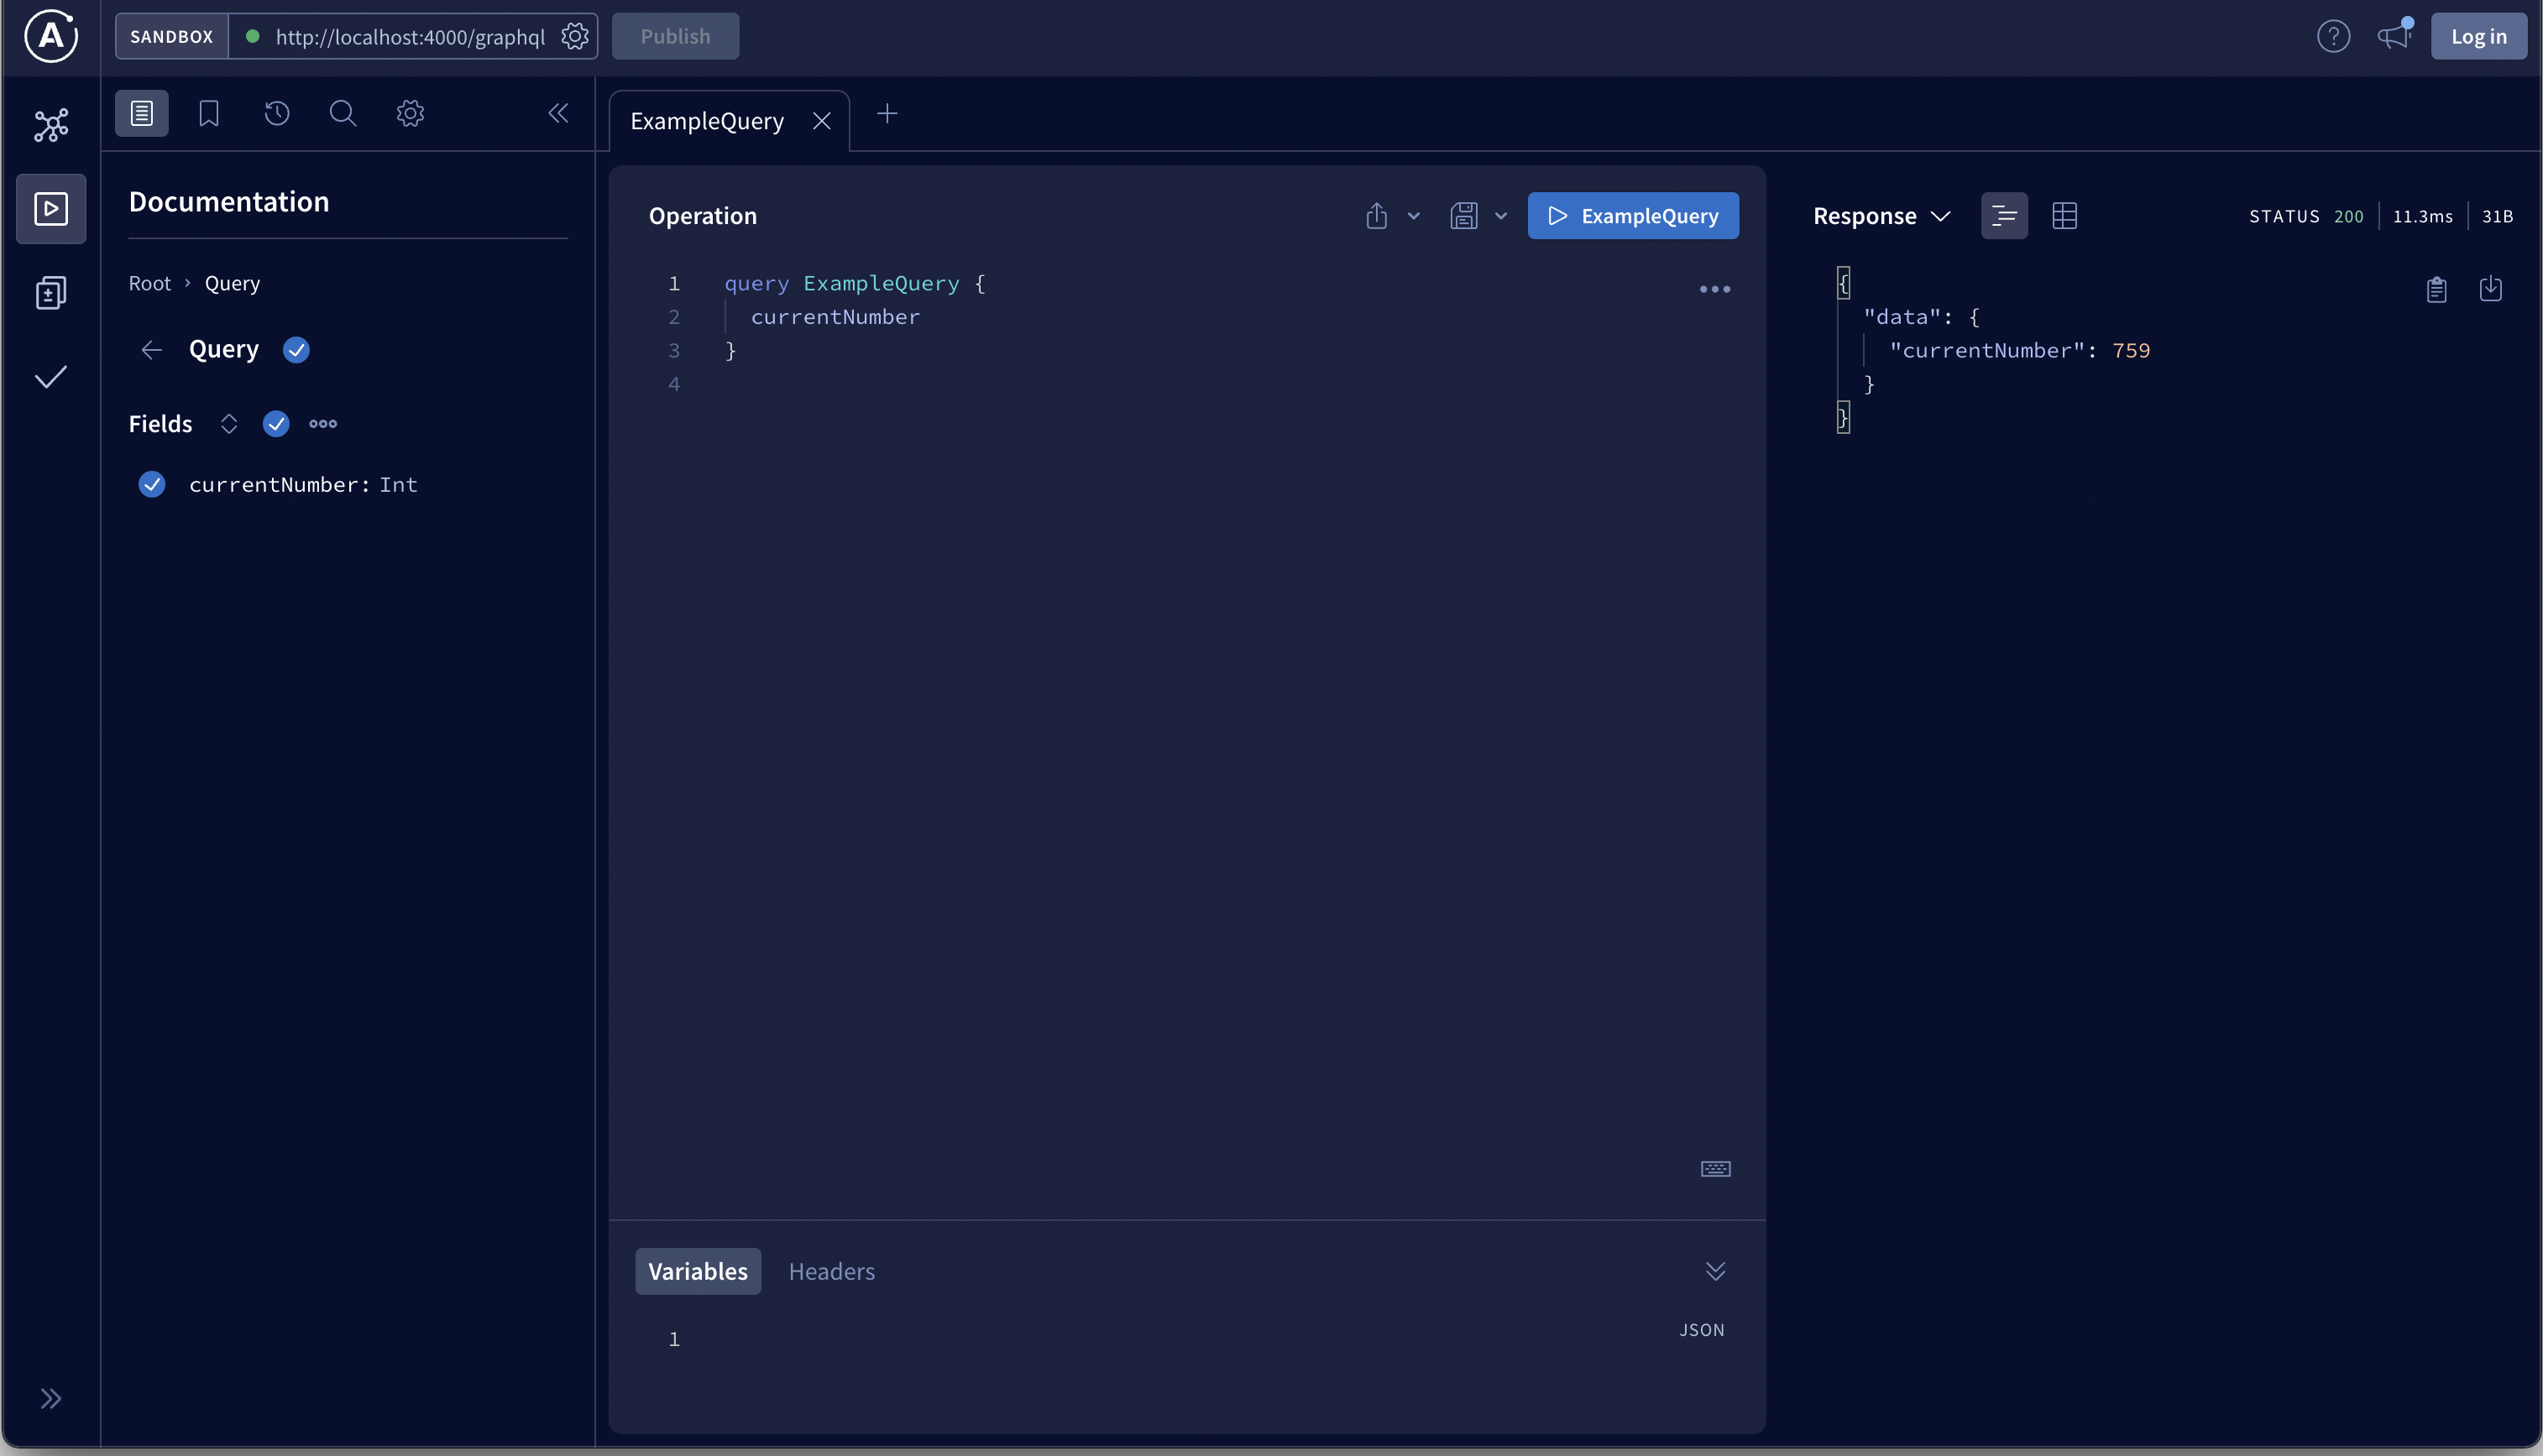The width and height of the screenshot is (2543, 1456).
Task: Open operation history clock icon
Action: click(x=277, y=113)
